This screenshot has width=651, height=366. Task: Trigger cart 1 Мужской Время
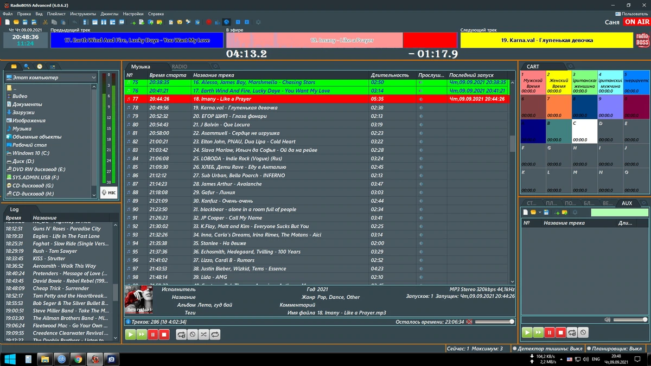coord(533,83)
